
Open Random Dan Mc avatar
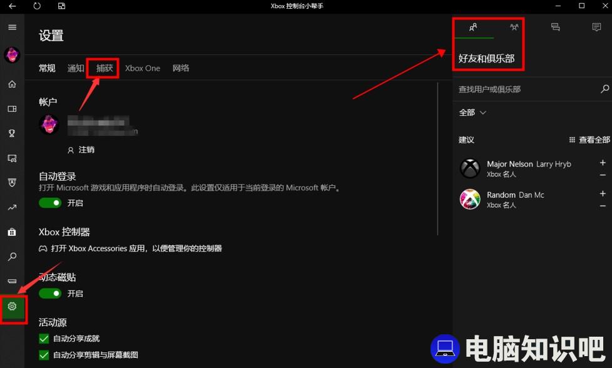(470, 199)
